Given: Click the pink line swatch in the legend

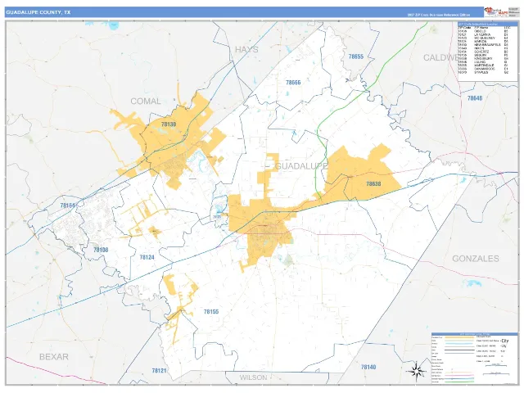Looking at the screenshot, I should pos(459,375).
